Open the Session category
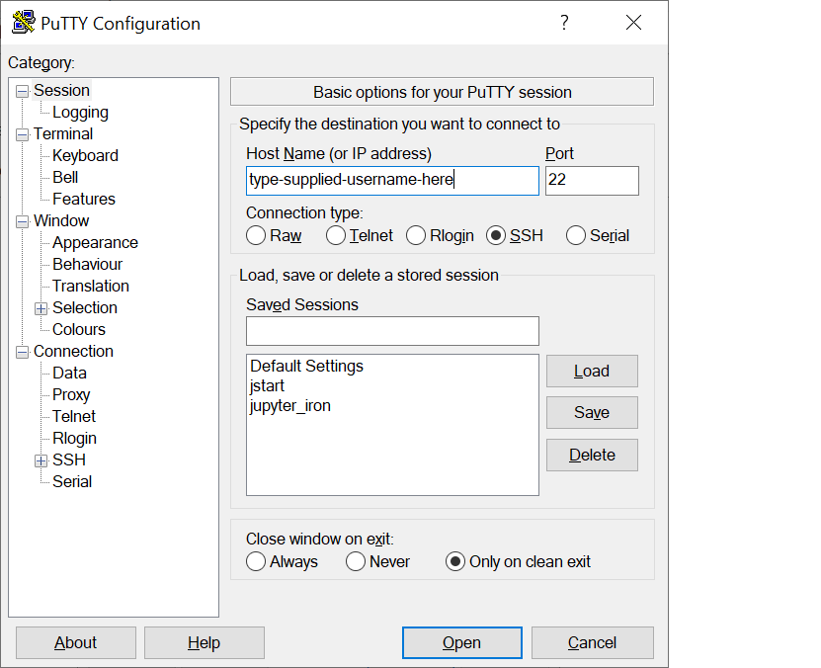The width and height of the screenshot is (821, 668). click(x=62, y=91)
